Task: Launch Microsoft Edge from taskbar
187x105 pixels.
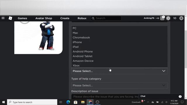Action: (x=68, y=102)
